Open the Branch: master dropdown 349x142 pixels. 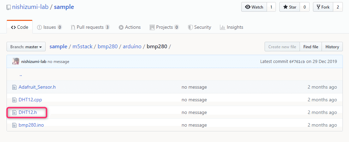(26, 47)
